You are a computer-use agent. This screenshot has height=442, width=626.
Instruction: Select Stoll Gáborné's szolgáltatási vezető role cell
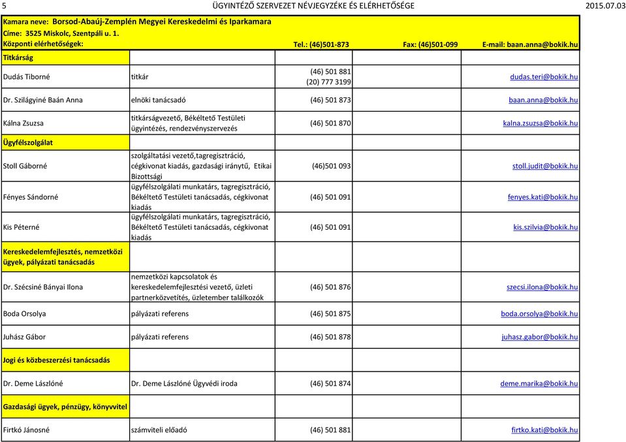(x=202, y=166)
